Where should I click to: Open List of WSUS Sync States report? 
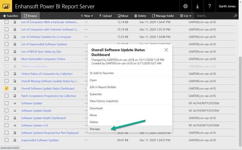[41, 52]
